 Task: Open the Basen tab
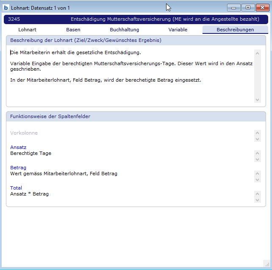[73, 30]
